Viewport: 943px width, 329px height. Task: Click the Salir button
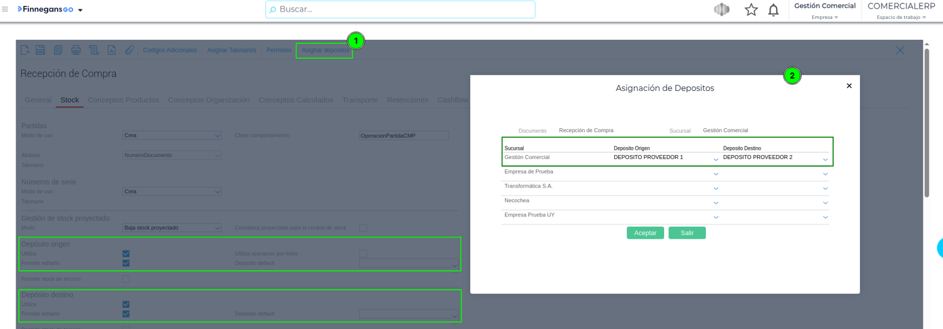(x=687, y=233)
